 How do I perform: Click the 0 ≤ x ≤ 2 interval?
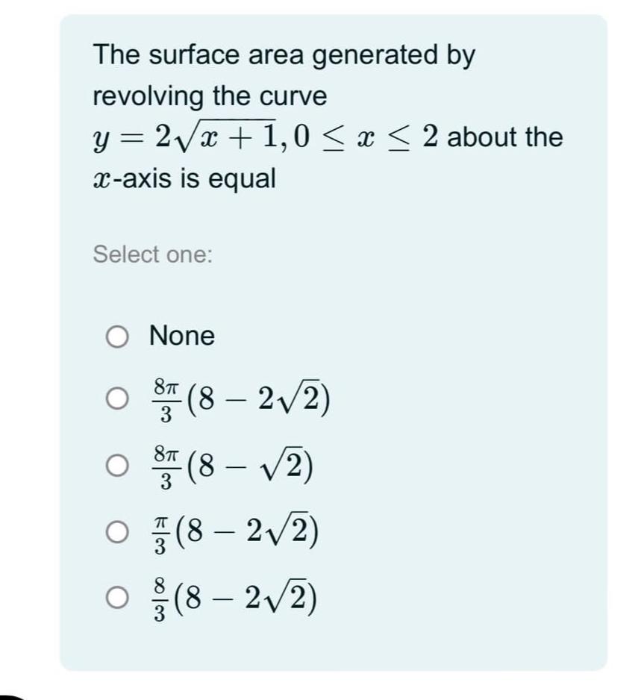[x=366, y=138]
